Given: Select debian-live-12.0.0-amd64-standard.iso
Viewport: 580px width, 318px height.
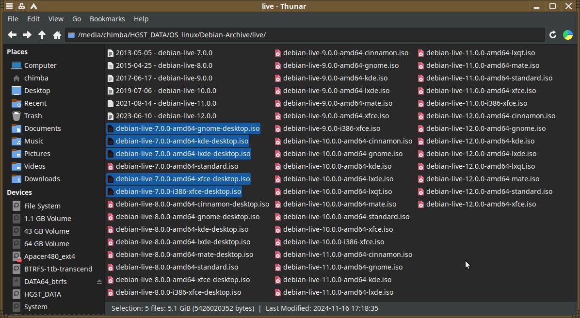Looking at the screenshot, I should tap(485, 191).
